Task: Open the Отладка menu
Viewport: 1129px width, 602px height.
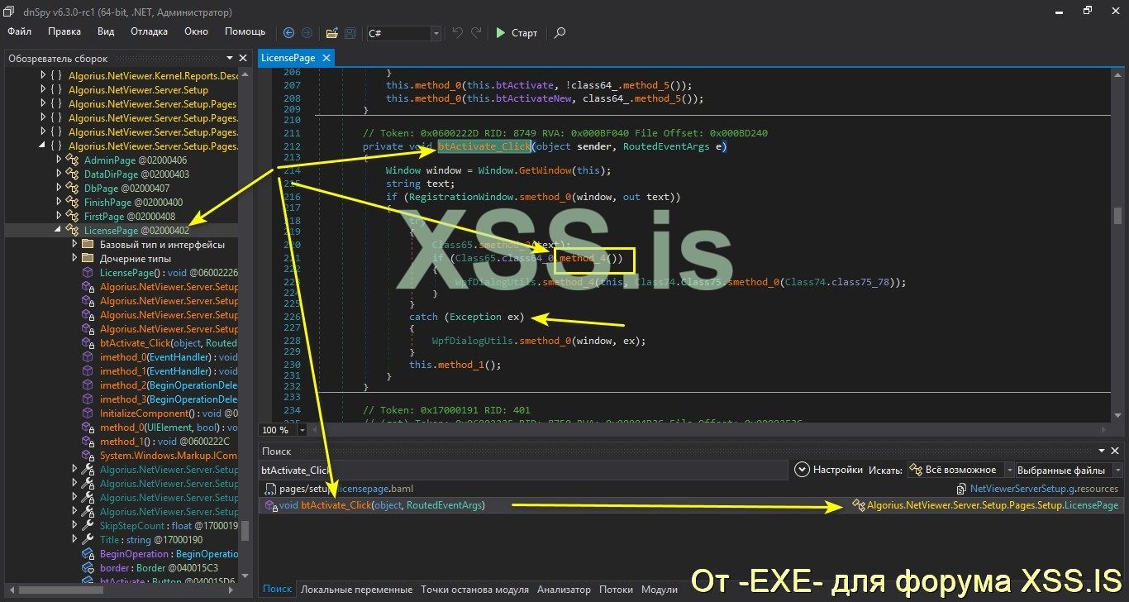Action: click(x=149, y=31)
